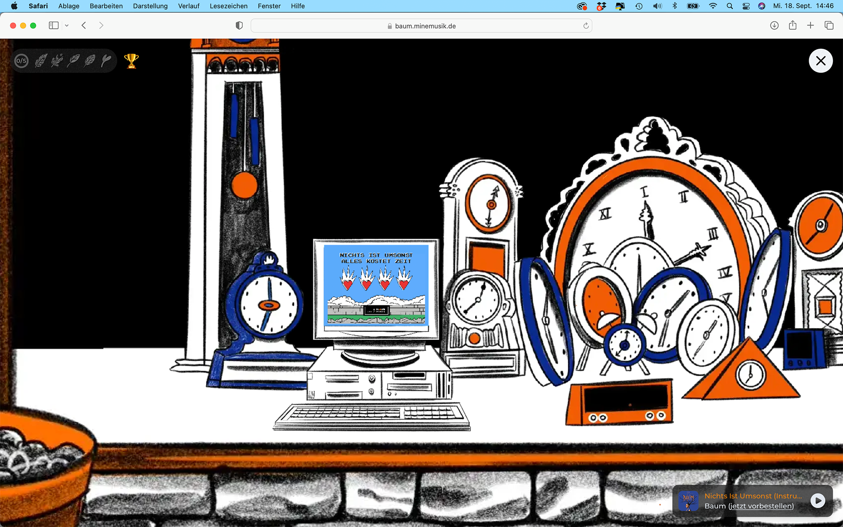Click the retro computer game screen
This screenshot has height=527, width=843.
[x=376, y=285]
